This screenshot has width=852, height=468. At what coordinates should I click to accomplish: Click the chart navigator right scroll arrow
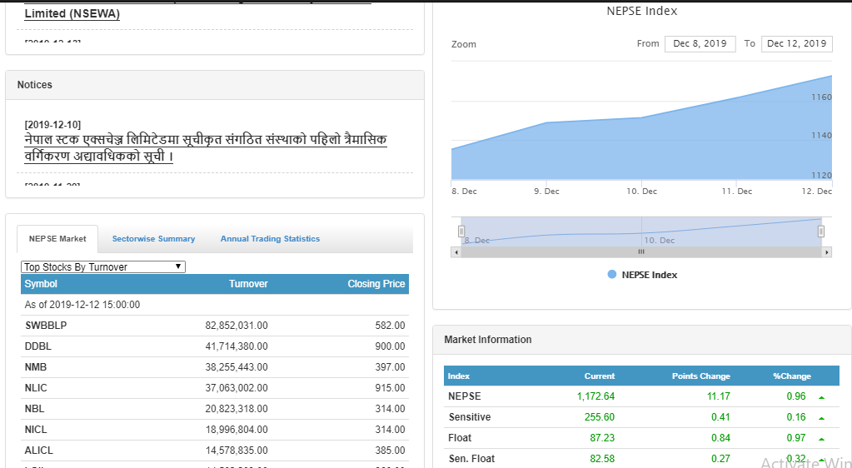827,252
